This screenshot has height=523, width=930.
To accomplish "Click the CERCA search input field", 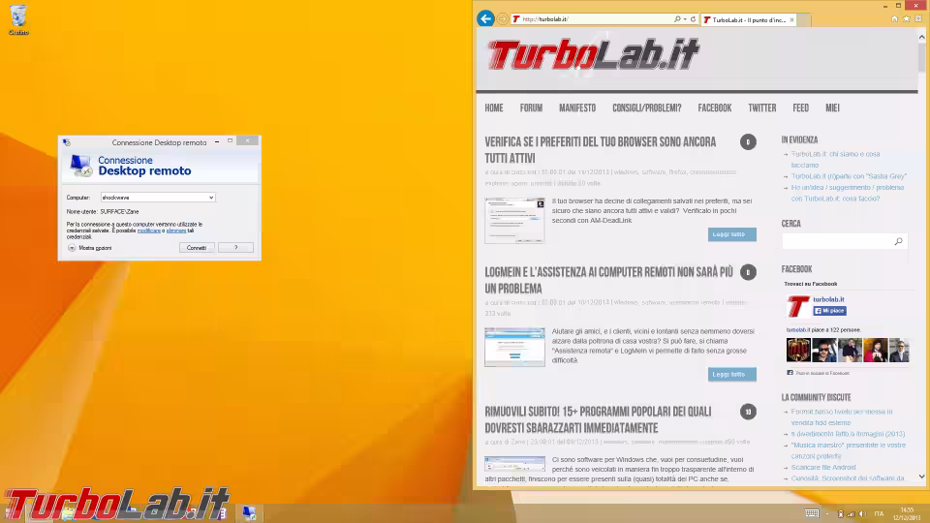I will 835,241.
